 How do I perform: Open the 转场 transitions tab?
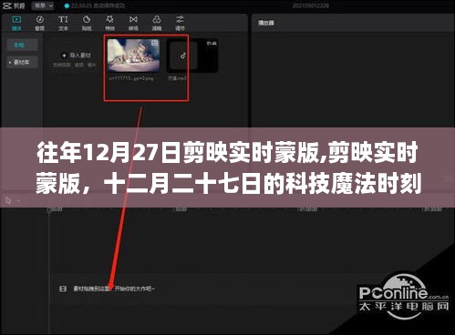pyautogui.click(x=133, y=24)
